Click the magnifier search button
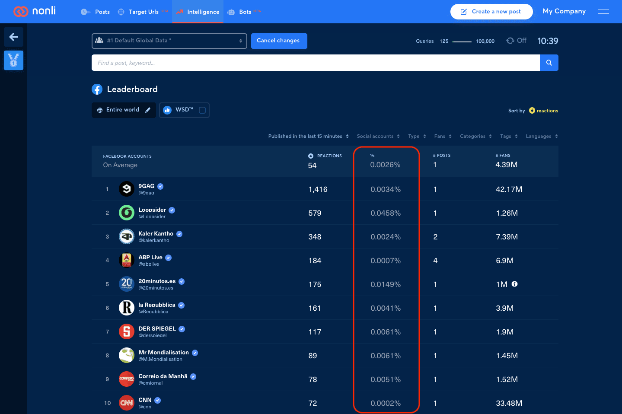622x414 pixels. pos(549,63)
